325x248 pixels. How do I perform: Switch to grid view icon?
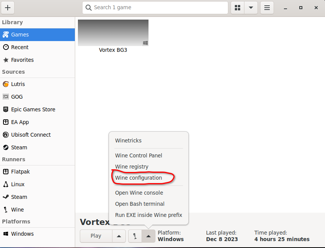tap(238, 8)
